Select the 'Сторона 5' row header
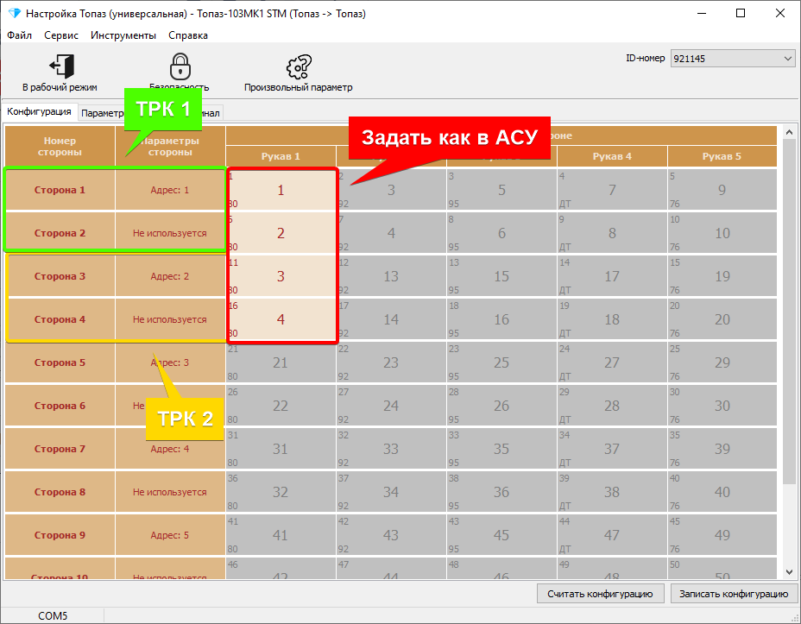The height and width of the screenshot is (624, 801). (60, 362)
